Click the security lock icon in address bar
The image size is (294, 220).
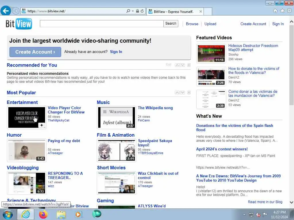pyautogui.click(x=138, y=11)
